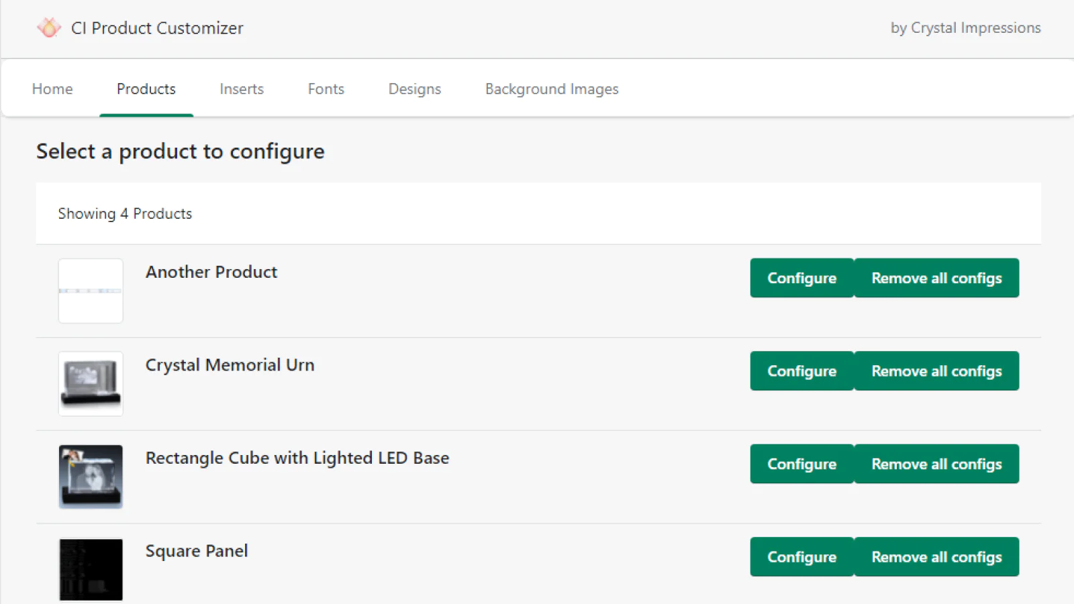This screenshot has width=1074, height=604.
Task: Select the Rectangle Cube product thumbnail
Action: click(x=91, y=476)
